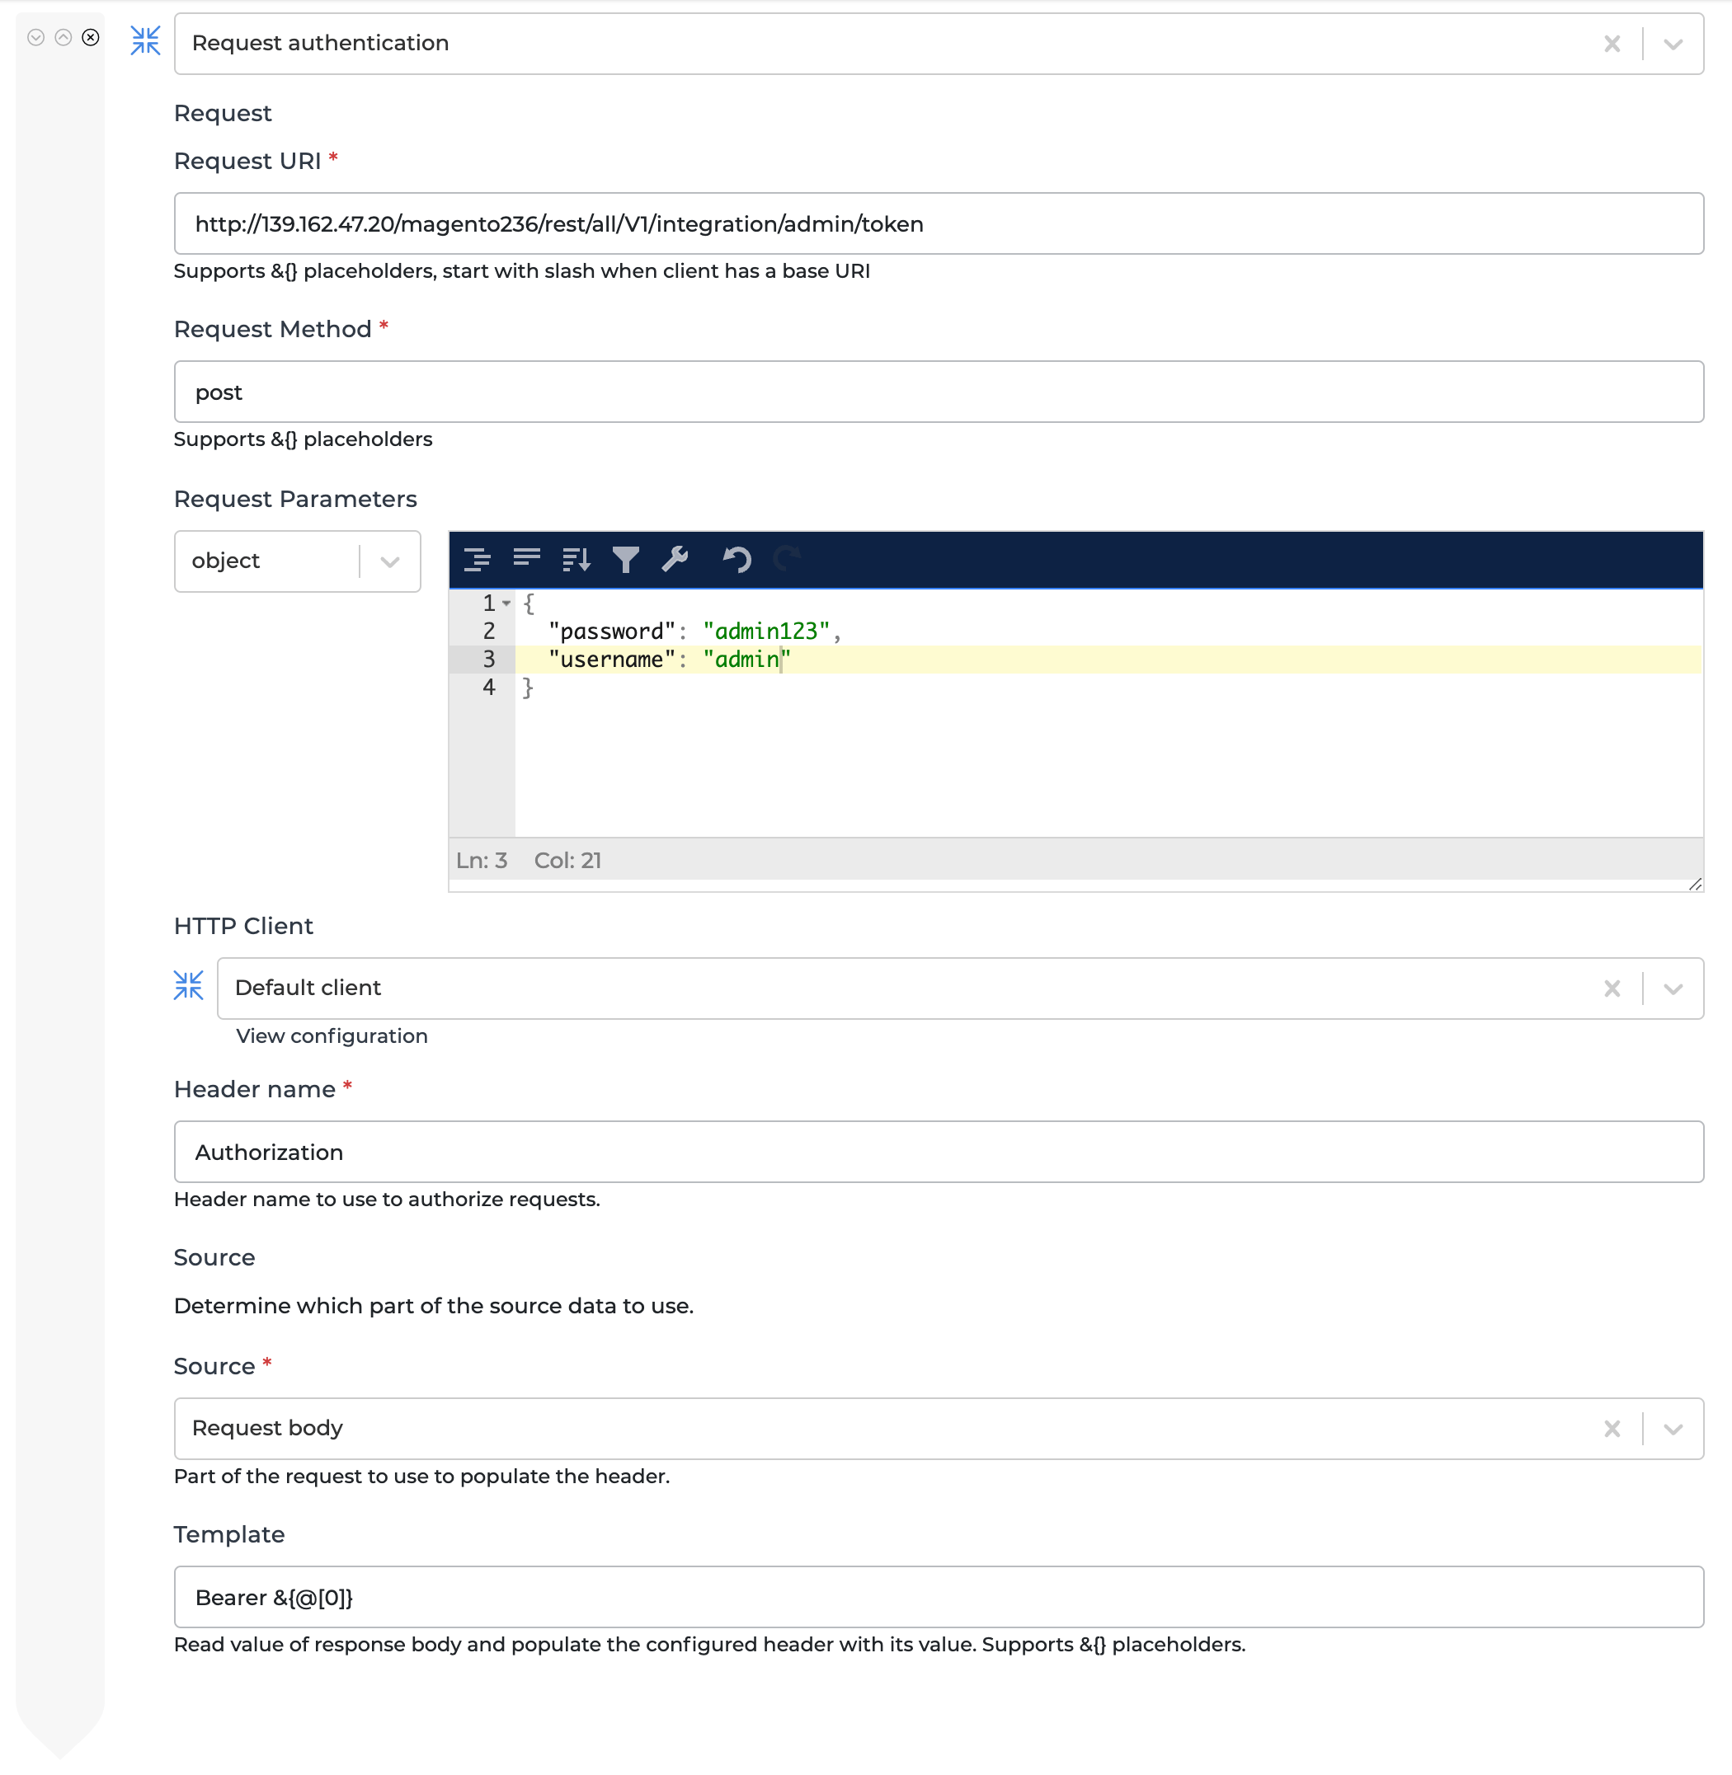1732x1775 pixels.
Task: Clear the Request authentication selection
Action: (x=1611, y=44)
